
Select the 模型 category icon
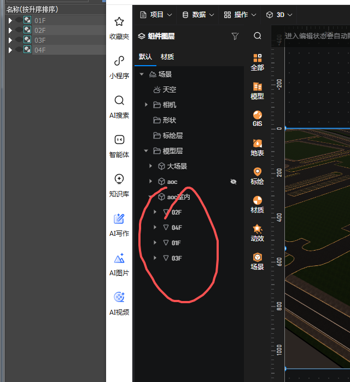[257, 87]
